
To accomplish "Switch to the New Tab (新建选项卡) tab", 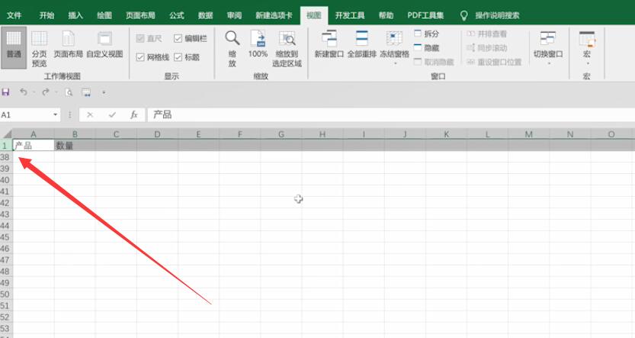I will click(x=274, y=15).
